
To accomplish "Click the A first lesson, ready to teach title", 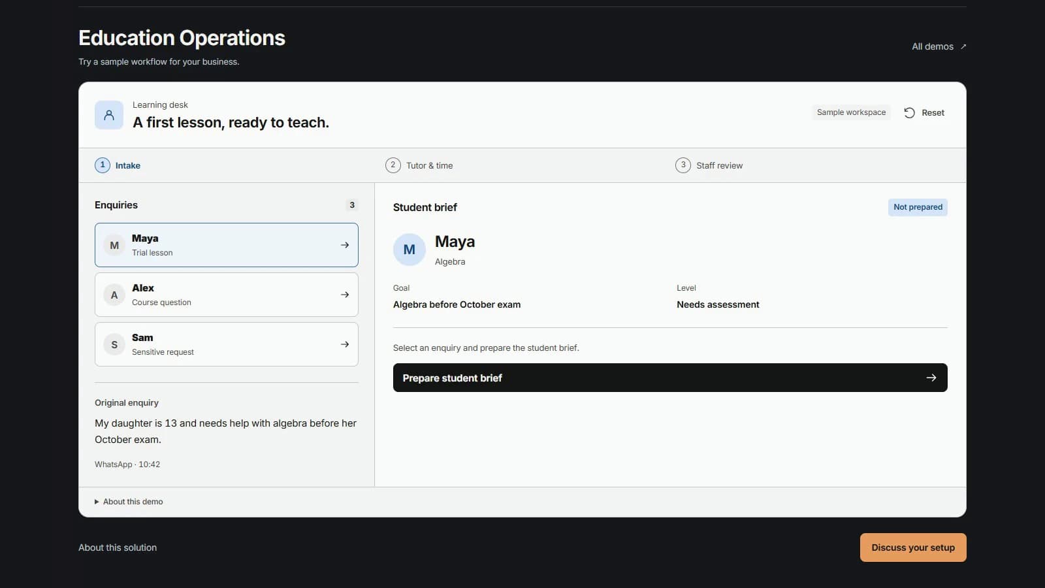I will pos(231,122).
